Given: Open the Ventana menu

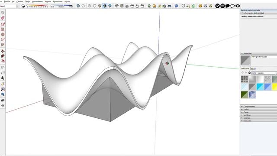Looking at the screenshot, I should click(x=48, y=1).
